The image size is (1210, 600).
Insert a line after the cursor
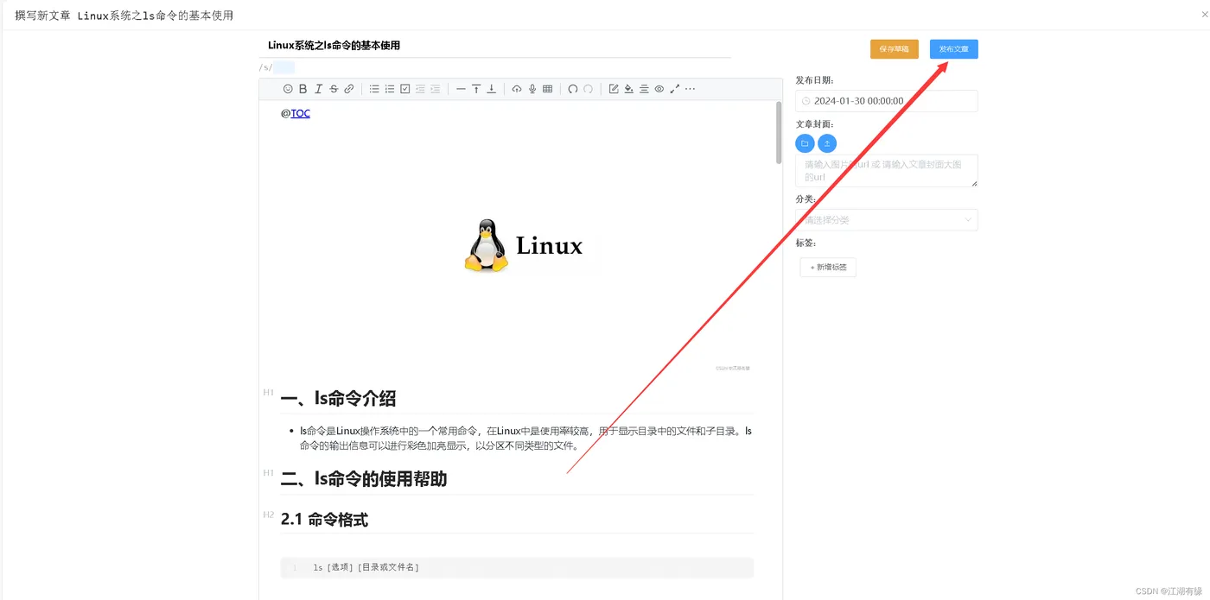tap(492, 89)
